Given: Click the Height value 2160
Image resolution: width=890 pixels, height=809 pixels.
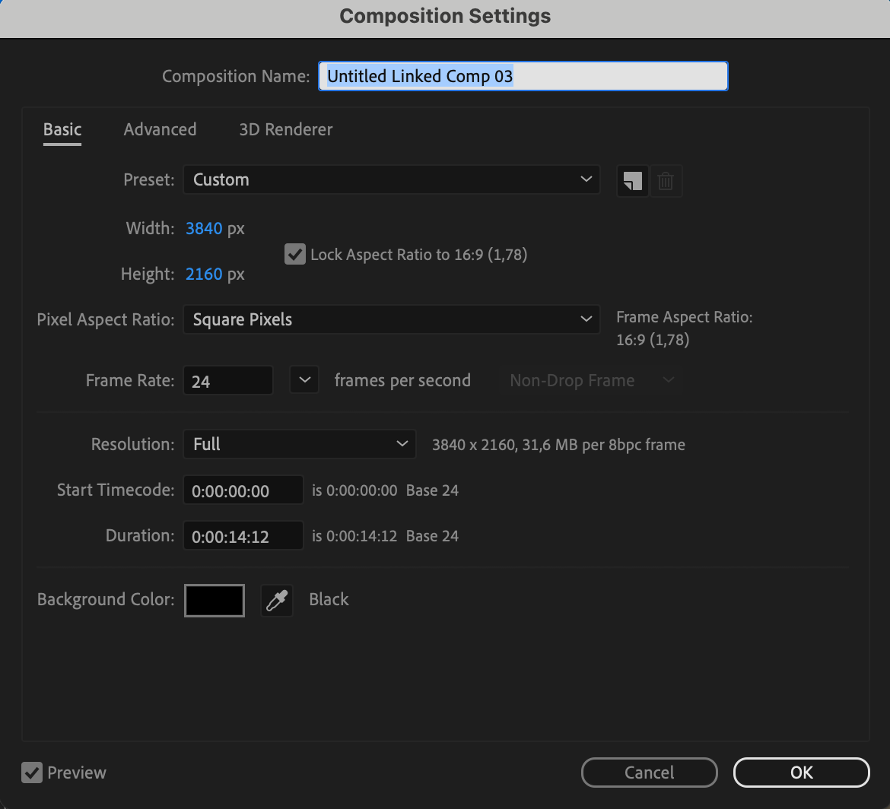Looking at the screenshot, I should pos(204,274).
